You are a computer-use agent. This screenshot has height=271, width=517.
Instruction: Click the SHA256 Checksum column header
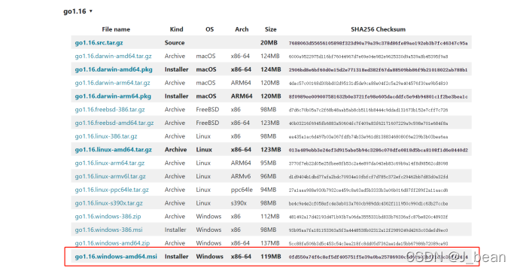pos(379,29)
